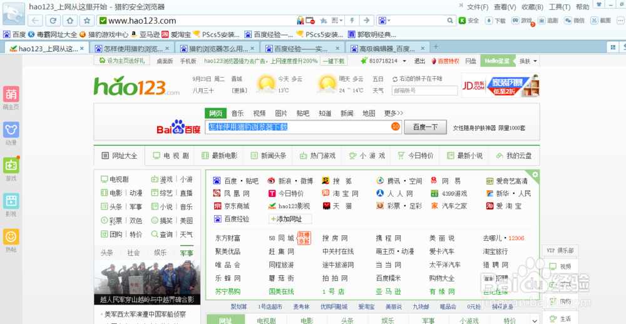Image resolution: width=626 pixels, height=324 pixels.
Task: Open 美军西太军演遭中国军船侦察 headline
Action: click(x=145, y=315)
